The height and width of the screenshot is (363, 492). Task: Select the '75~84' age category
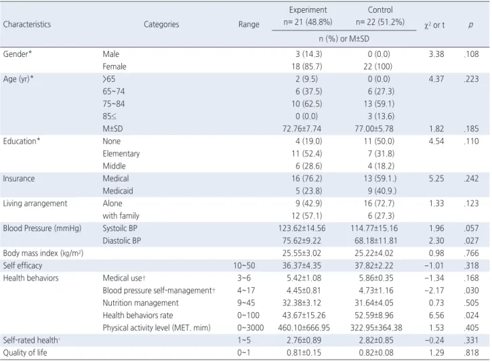click(114, 104)
